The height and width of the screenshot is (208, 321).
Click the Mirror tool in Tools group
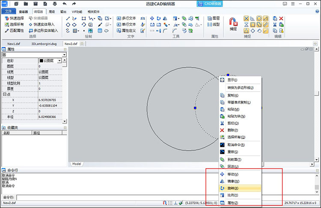click(165, 18)
